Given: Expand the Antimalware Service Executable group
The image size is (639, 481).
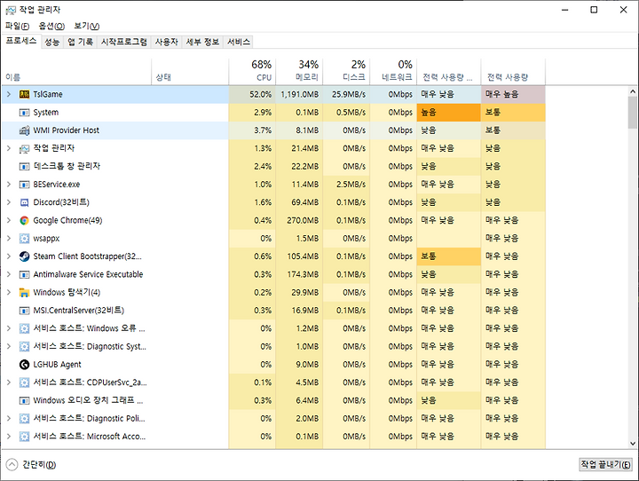Looking at the screenshot, I should [x=9, y=274].
